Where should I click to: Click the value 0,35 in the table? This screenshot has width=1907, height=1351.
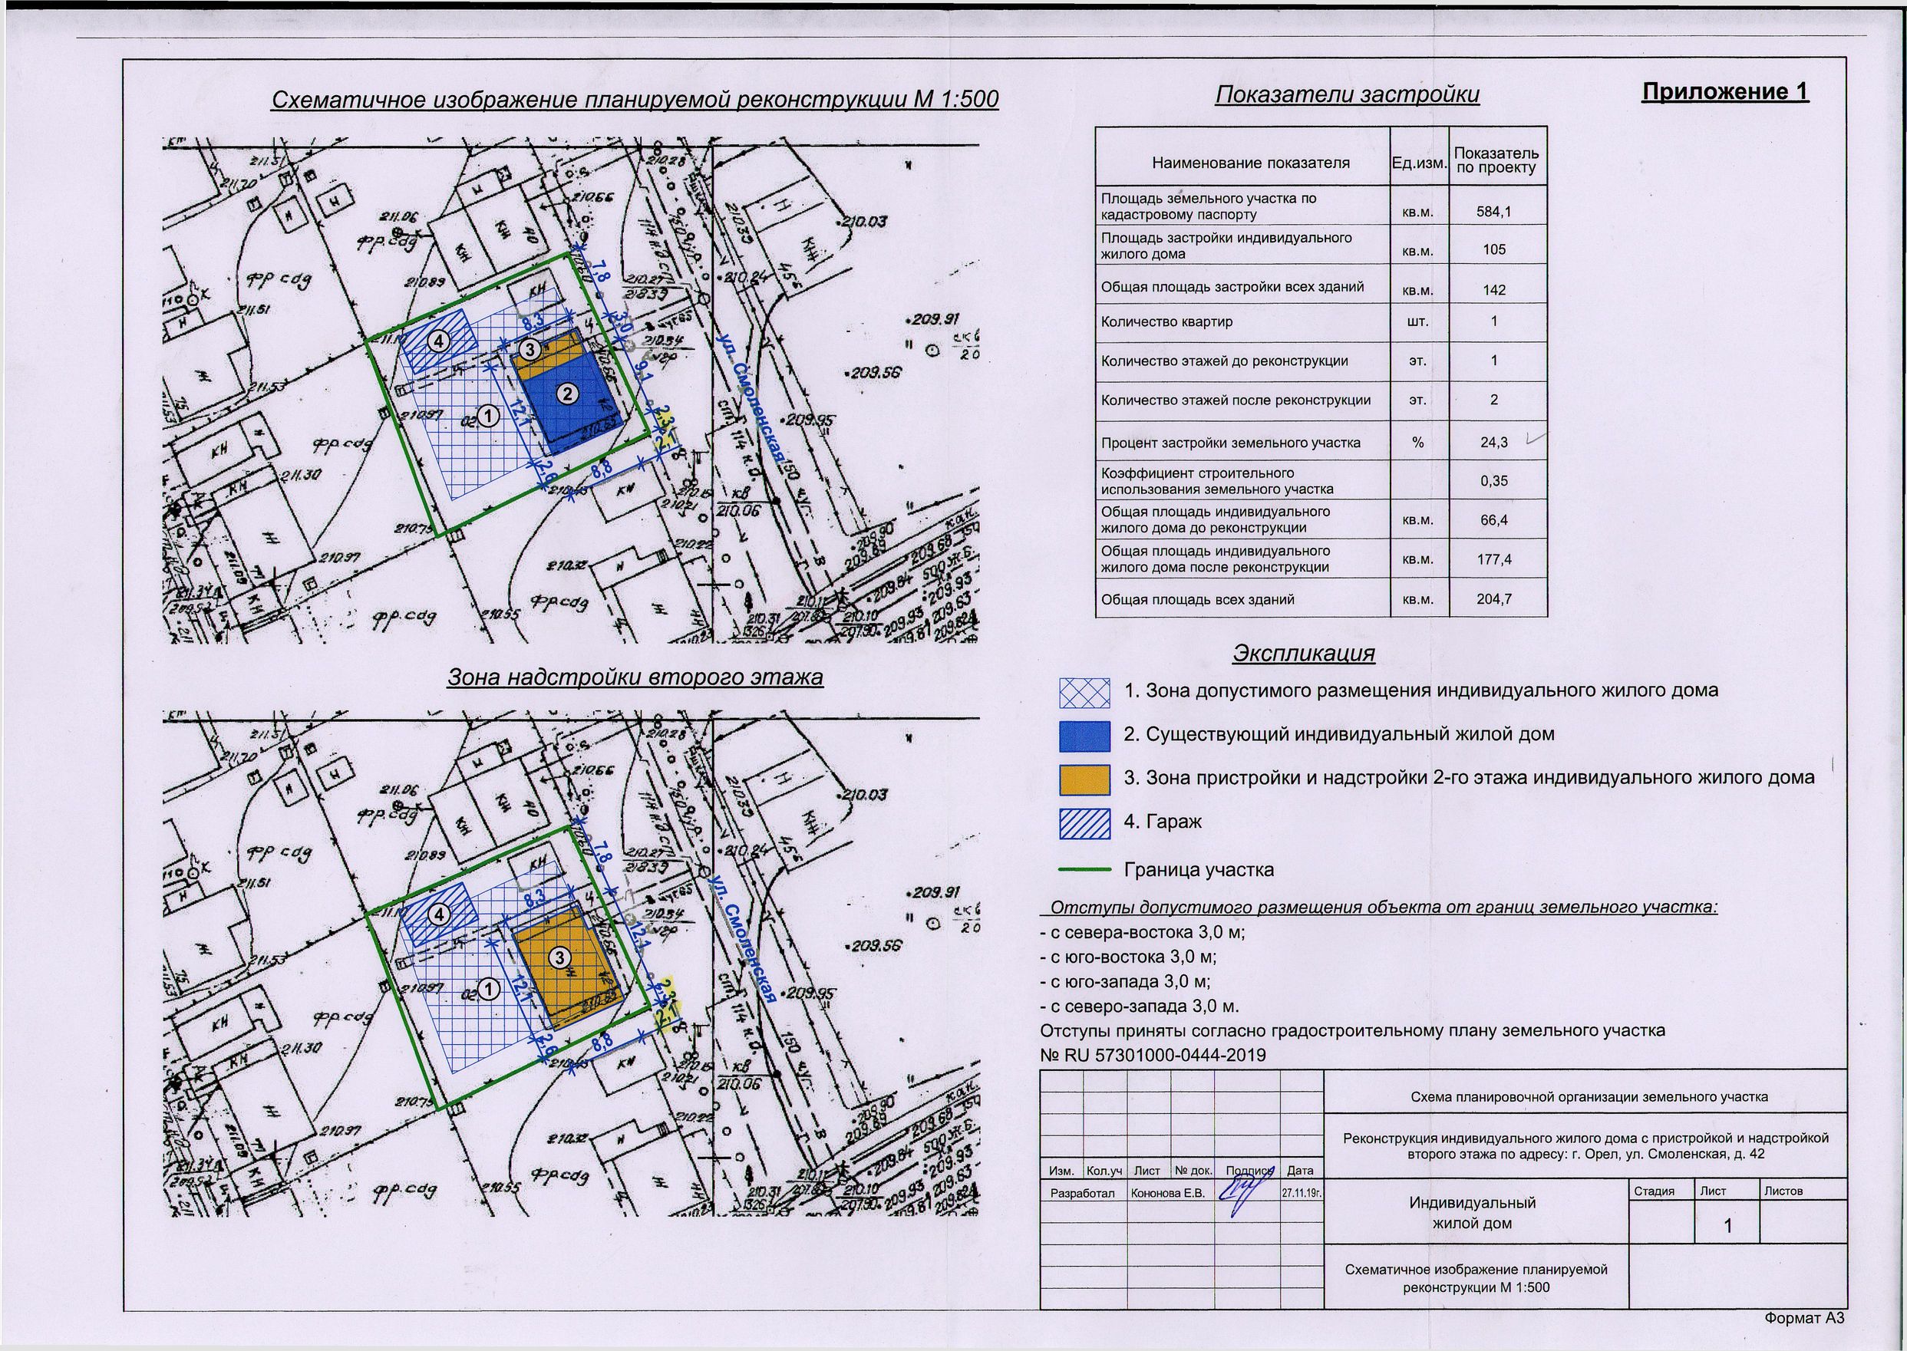1494,481
